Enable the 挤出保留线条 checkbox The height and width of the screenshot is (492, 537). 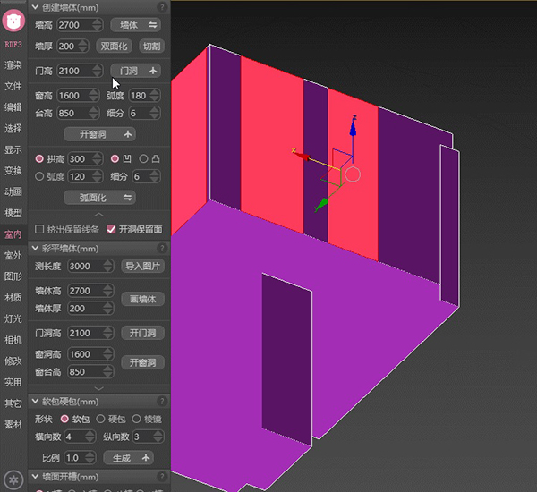[38, 230]
